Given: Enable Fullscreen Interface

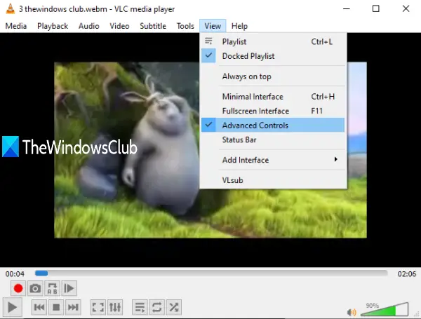Looking at the screenshot, I should 273,111.
